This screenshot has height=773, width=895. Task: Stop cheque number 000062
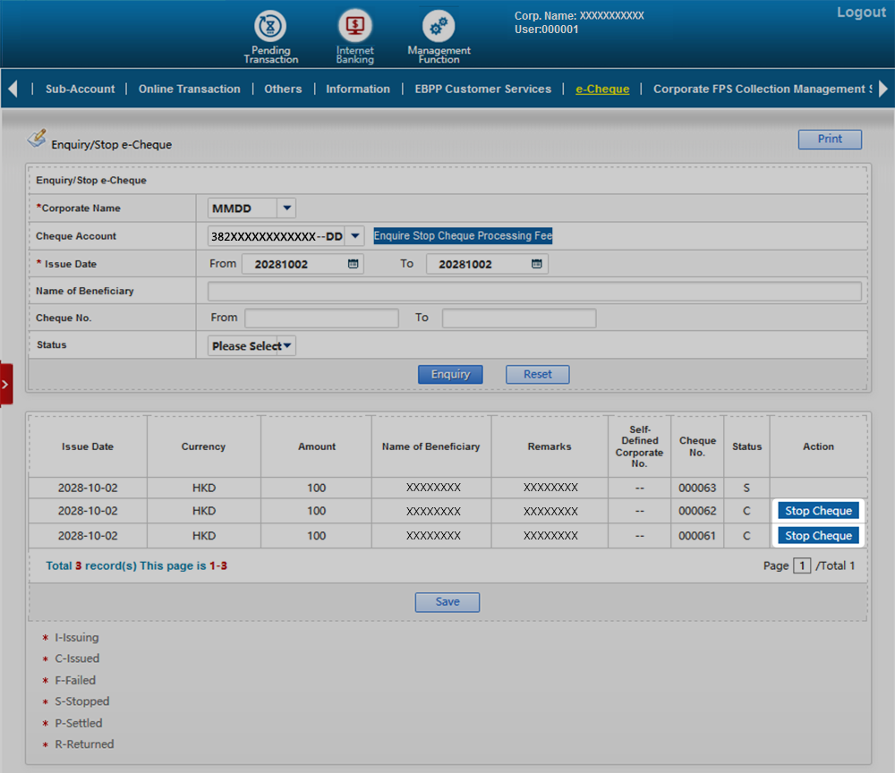pyautogui.click(x=818, y=511)
